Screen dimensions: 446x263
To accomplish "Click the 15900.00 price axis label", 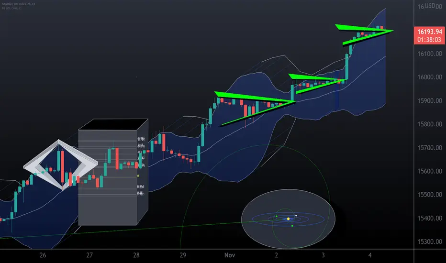I will [430, 100].
